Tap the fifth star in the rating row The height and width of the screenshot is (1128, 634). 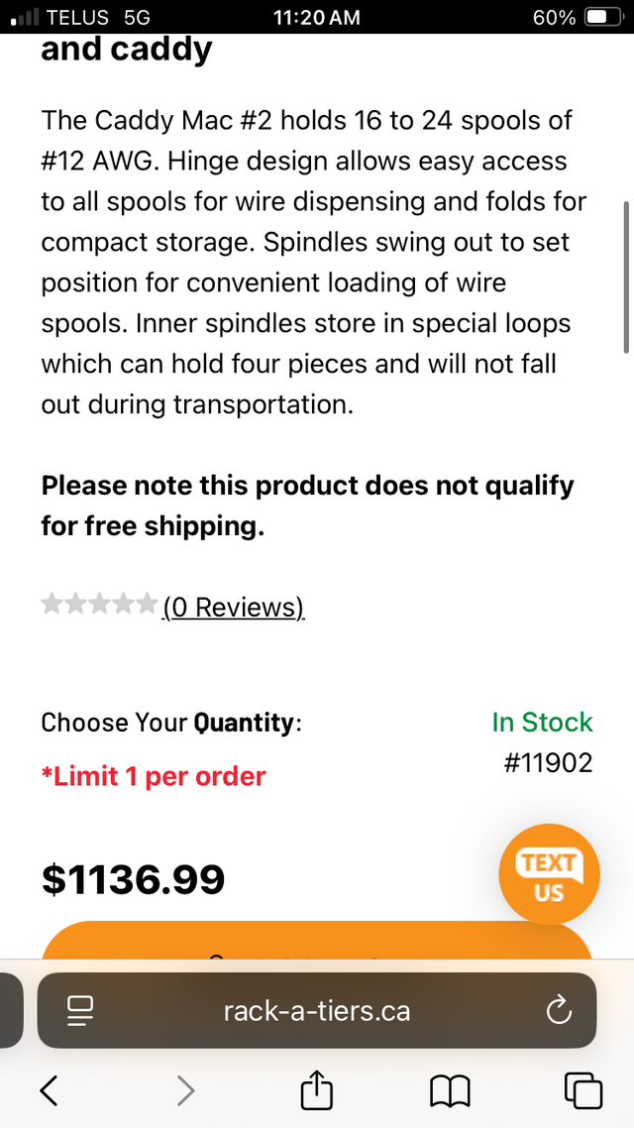click(147, 603)
